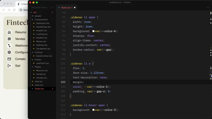Click line number 101 in the gutter
212x119 pixels.
point(63,63)
